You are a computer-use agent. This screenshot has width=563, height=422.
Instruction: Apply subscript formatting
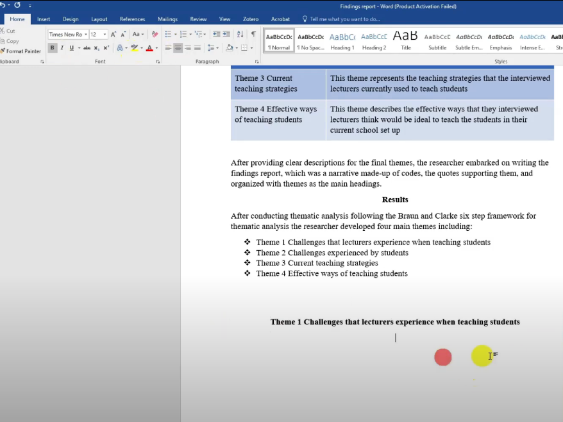point(97,47)
